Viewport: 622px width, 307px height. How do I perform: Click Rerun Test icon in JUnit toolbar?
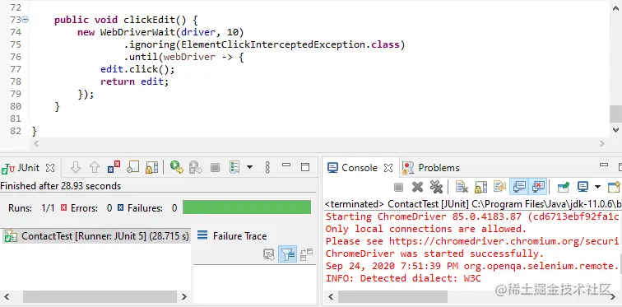tap(176, 167)
